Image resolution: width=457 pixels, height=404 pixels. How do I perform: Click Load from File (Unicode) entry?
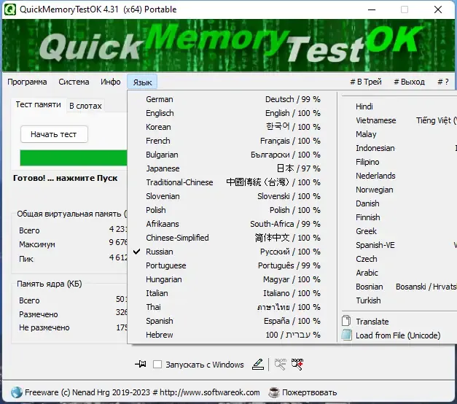(x=398, y=335)
